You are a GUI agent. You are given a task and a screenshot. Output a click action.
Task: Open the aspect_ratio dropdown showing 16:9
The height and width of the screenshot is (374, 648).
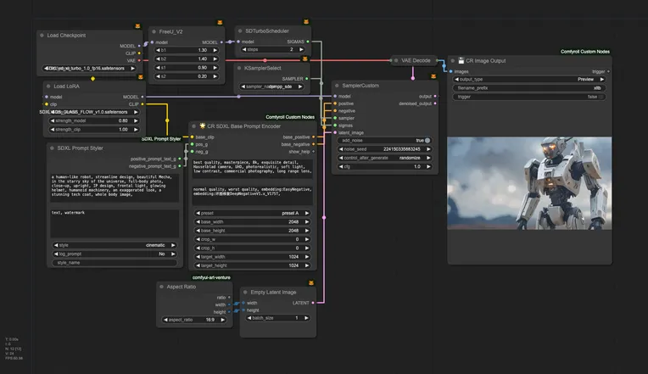point(196,320)
